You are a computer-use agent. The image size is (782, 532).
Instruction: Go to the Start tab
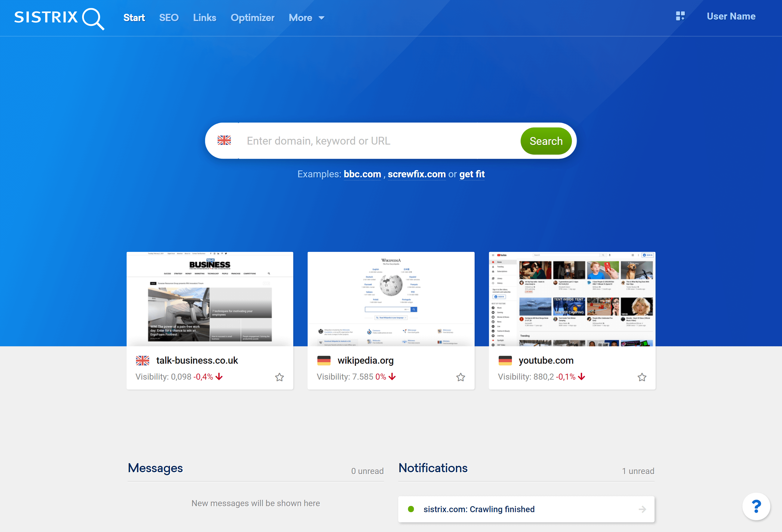coord(134,17)
